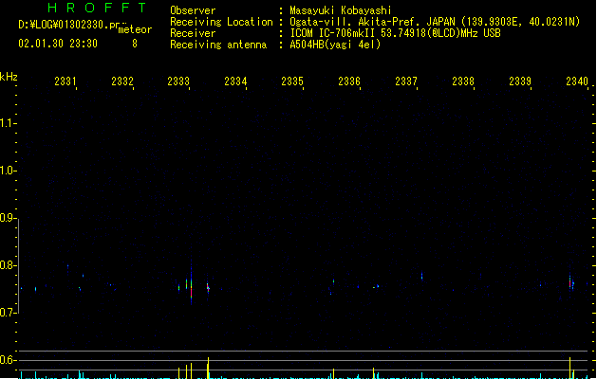The width and height of the screenshot is (597, 379).
Task: Select the log file path D:¥LOG¥01302330
Action: (71, 25)
